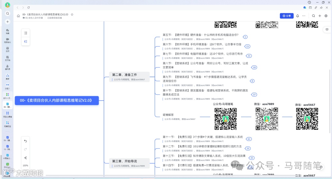Expand the 第五节 node badge 5

coord(245,37)
